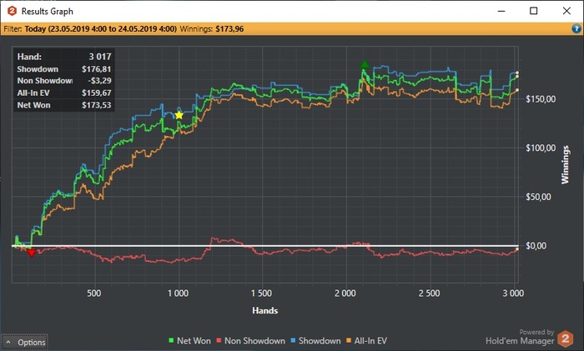Toggle the All-In EV legend entry

pos(366,340)
